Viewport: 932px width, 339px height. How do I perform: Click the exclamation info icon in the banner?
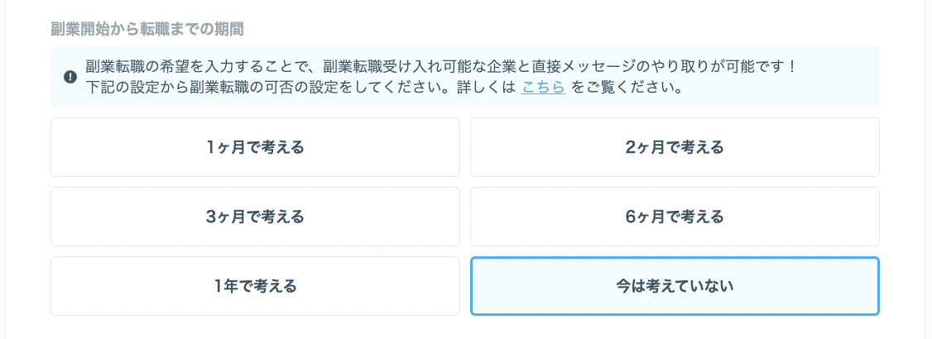point(70,77)
